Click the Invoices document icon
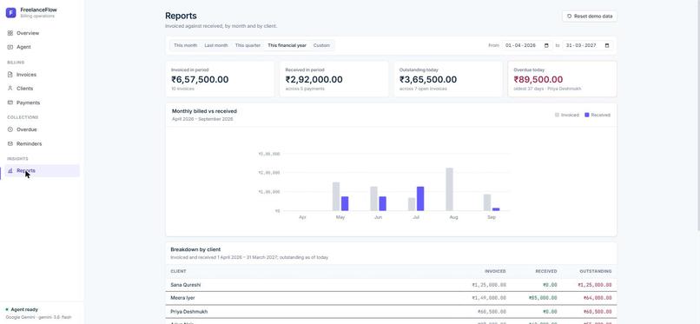Screen dimensions: 700x324 click(x=10, y=75)
